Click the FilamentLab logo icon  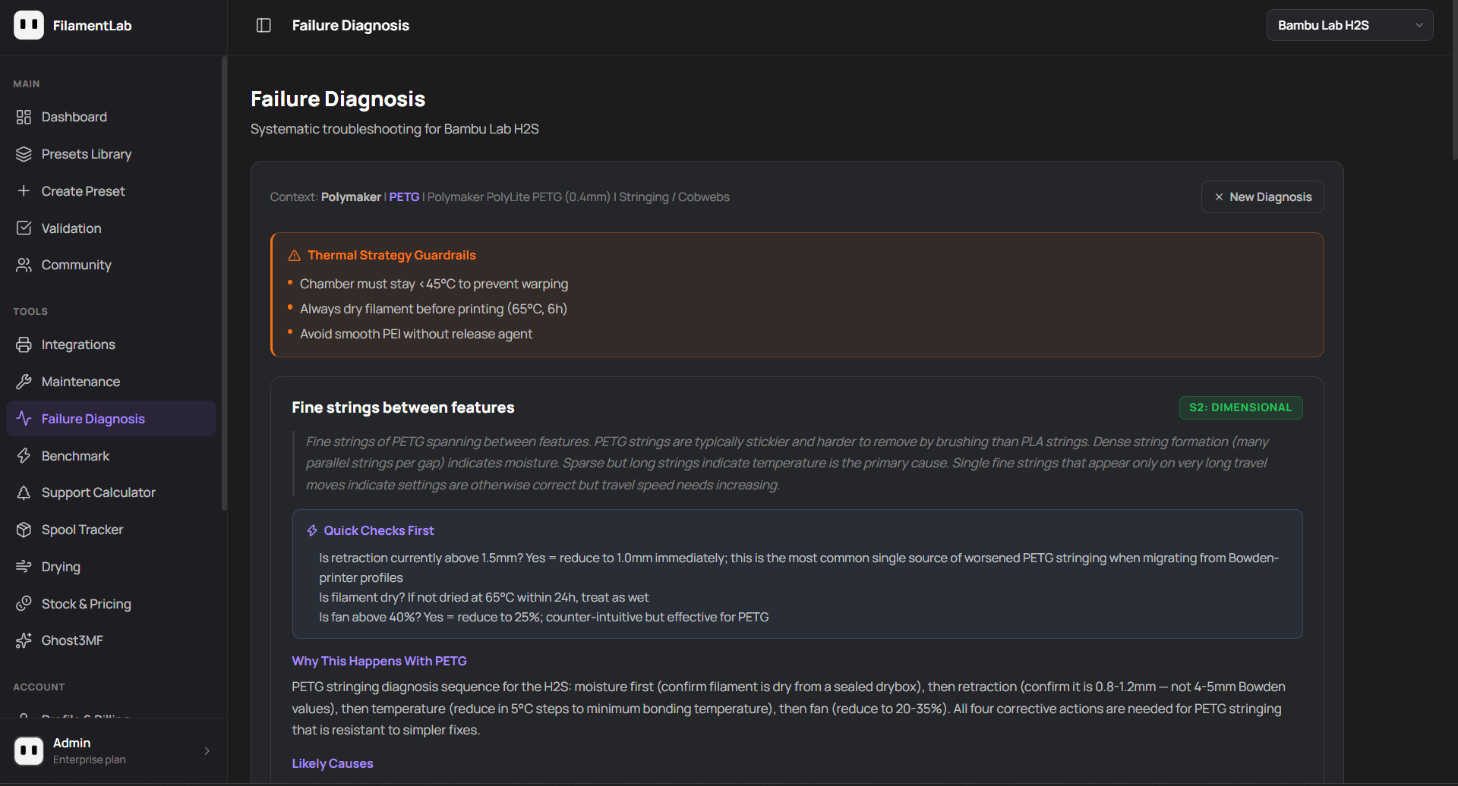pyautogui.click(x=29, y=25)
